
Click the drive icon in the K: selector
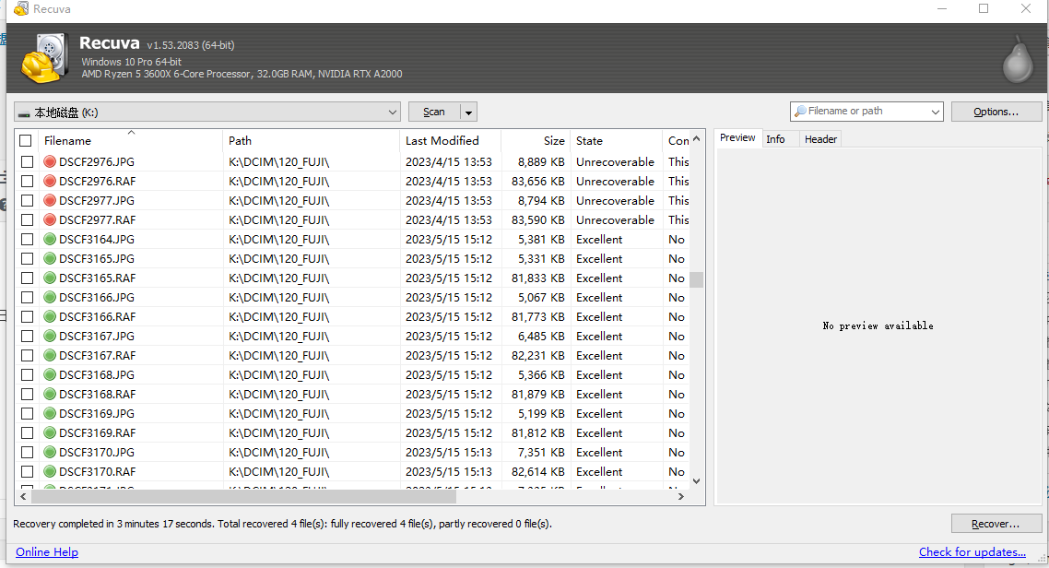(24, 113)
